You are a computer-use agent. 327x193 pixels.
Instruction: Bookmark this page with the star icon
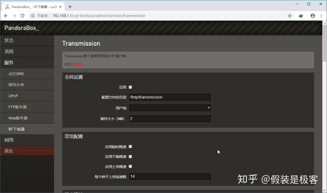coord(290,16)
